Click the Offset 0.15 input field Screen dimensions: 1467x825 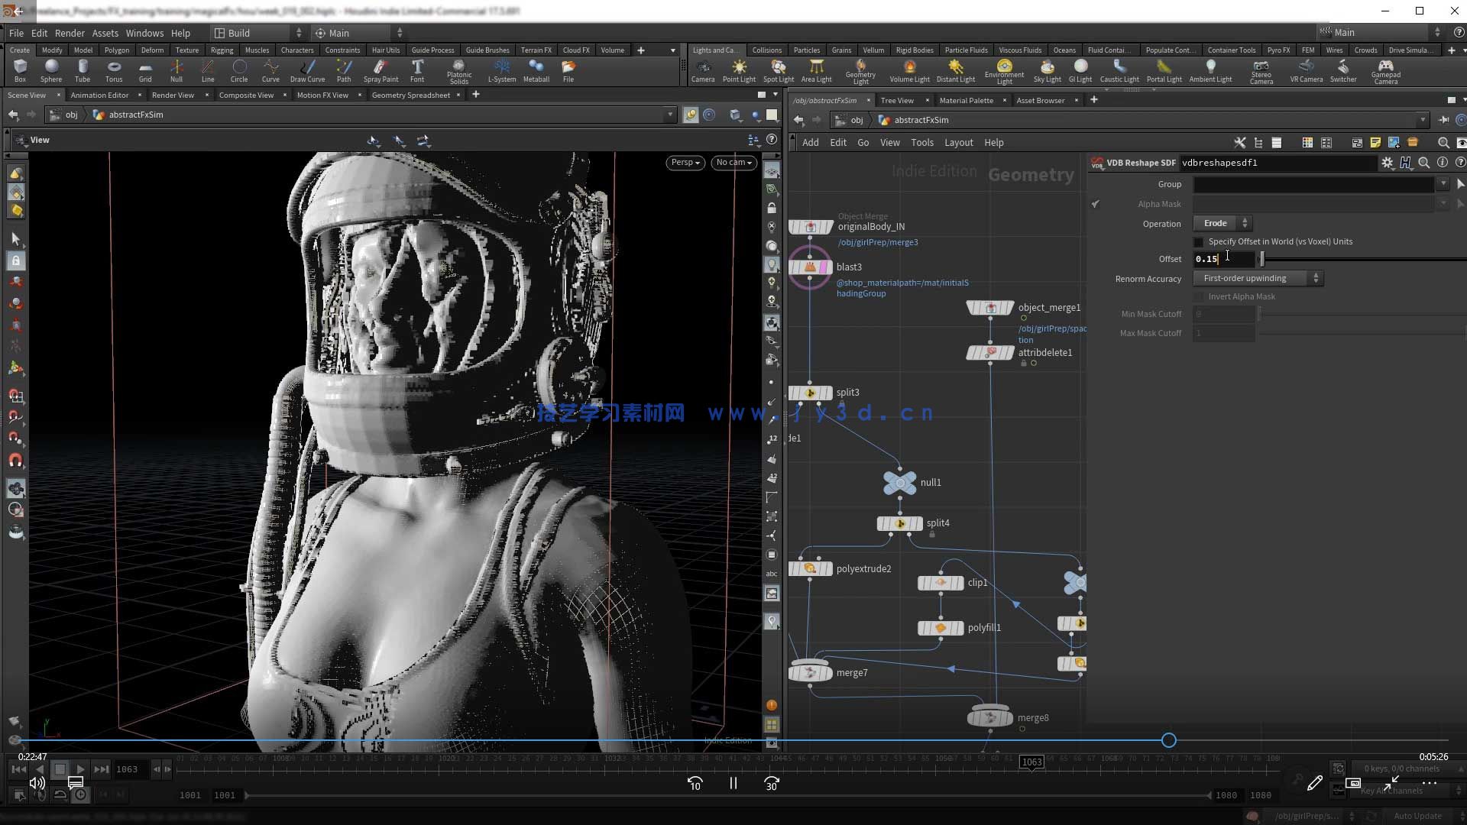(x=1222, y=259)
